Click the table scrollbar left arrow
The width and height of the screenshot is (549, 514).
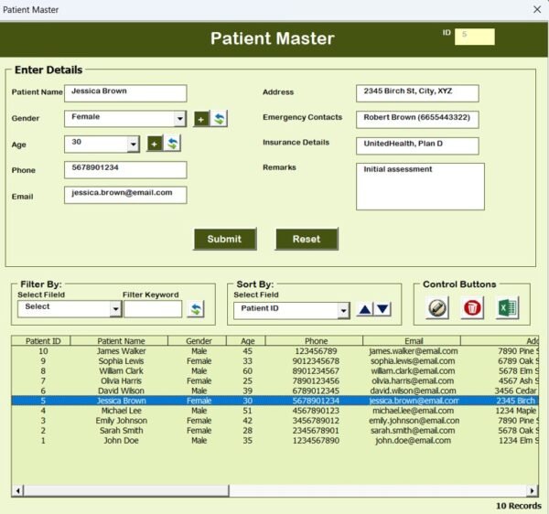pyautogui.click(x=18, y=490)
